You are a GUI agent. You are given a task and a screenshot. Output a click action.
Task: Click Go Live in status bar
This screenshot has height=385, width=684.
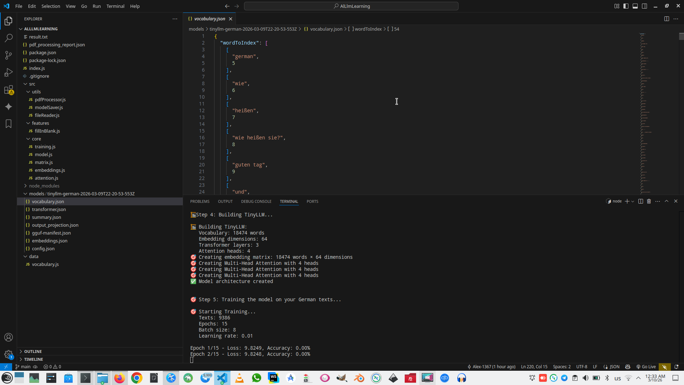tap(646, 367)
